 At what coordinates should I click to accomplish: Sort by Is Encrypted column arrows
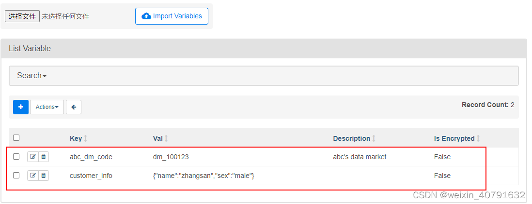coord(478,138)
